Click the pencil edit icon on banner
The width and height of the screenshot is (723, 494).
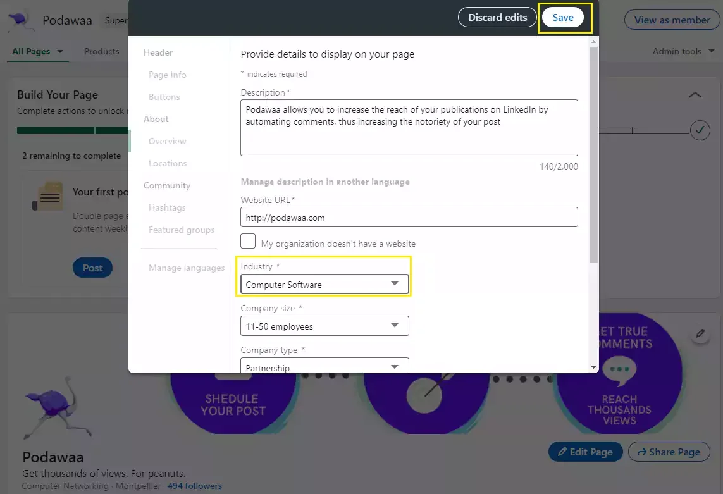click(x=700, y=333)
